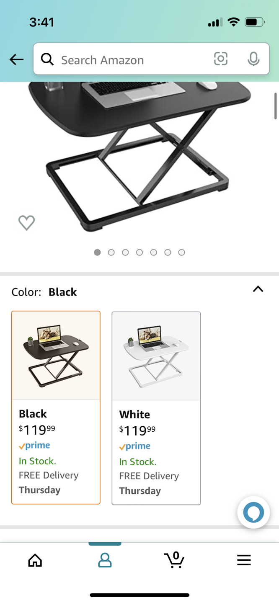This screenshot has width=279, height=603.
Task: Open Amazon home from the bottom navigation
Action: (35, 560)
